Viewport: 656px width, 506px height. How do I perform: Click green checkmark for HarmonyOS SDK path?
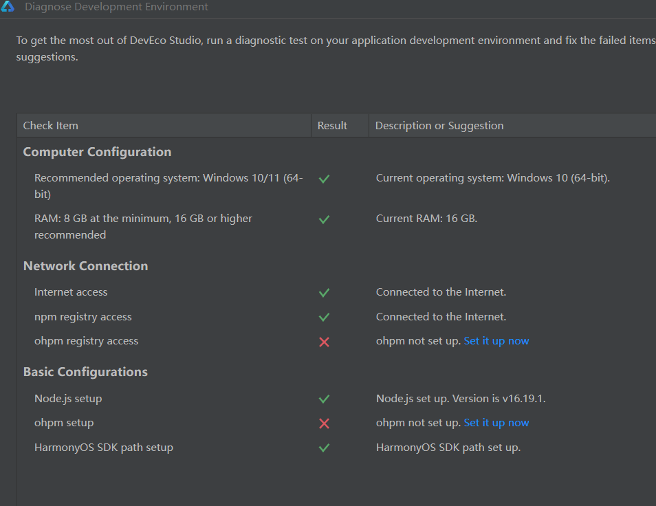coord(324,448)
